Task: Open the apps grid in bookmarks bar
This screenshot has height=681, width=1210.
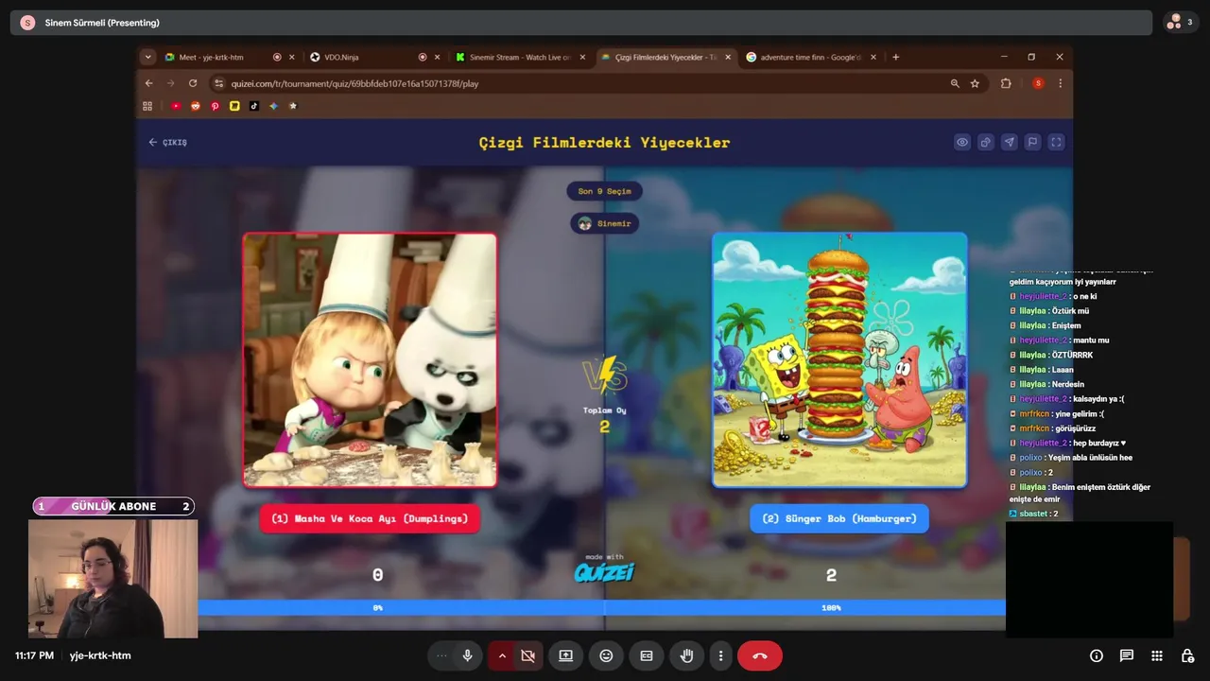Action: tap(147, 106)
